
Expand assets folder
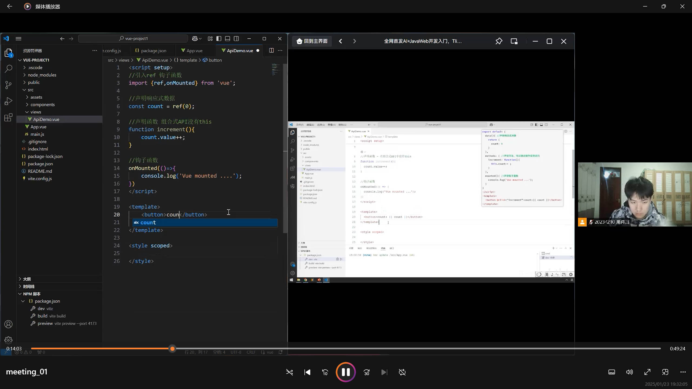(x=59, y=97)
